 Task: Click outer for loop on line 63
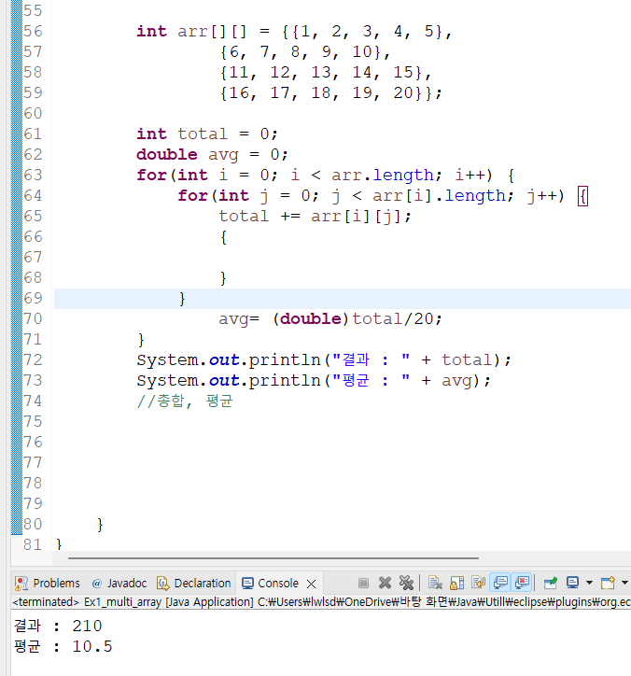click(x=326, y=176)
